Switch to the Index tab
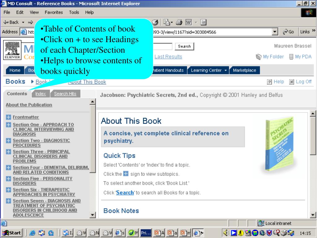 [x=41, y=94]
